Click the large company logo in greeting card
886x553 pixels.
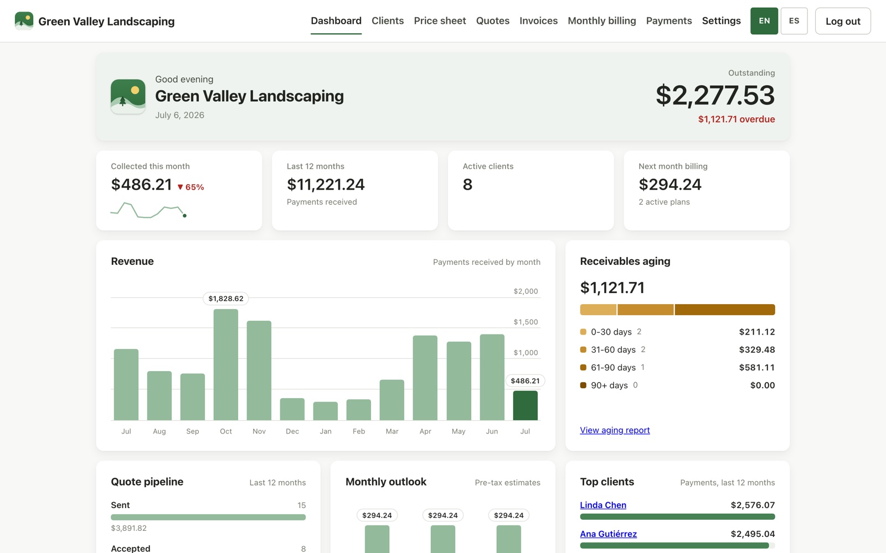coord(128,97)
